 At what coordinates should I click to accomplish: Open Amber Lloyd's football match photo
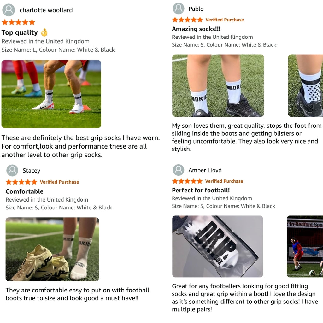pos(305,246)
